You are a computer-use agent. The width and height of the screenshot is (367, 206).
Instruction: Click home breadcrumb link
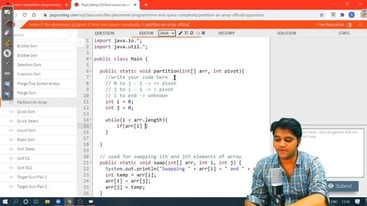click(x=34, y=25)
